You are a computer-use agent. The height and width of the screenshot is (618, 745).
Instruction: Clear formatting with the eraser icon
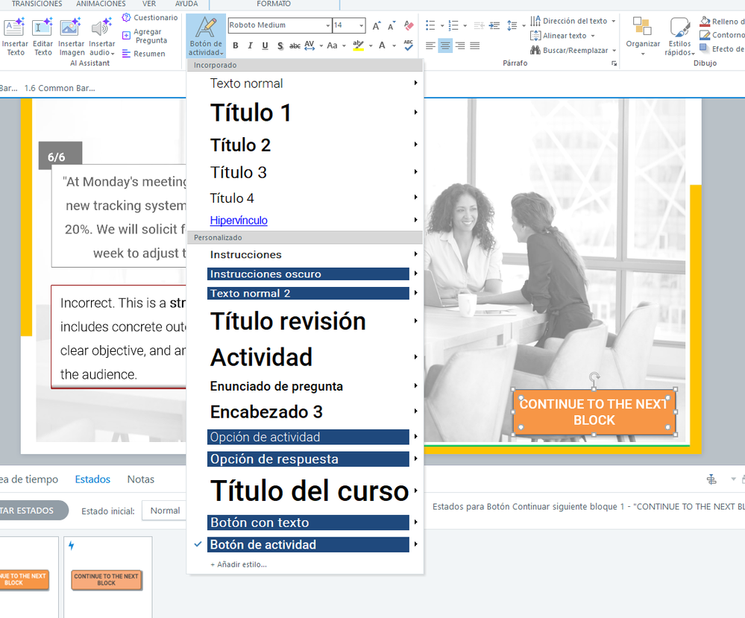408,26
